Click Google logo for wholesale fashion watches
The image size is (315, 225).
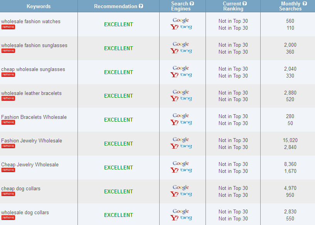(x=181, y=20)
